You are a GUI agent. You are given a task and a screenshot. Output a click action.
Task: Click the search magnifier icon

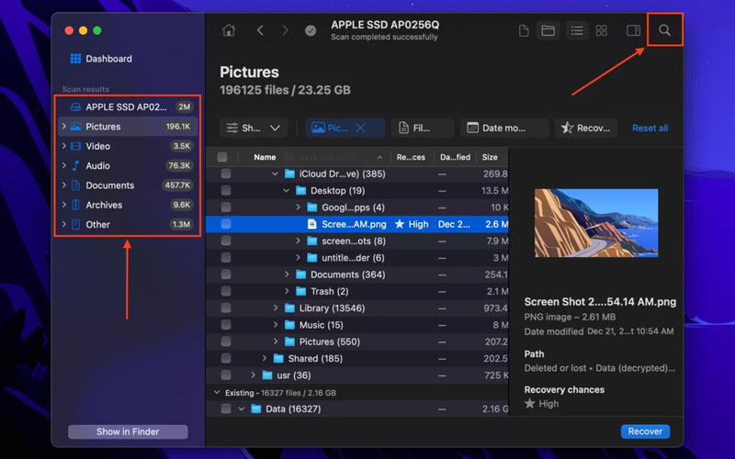(664, 30)
